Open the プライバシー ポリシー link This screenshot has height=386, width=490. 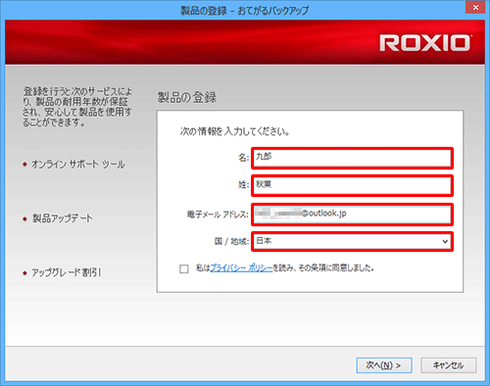click(241, 268)
